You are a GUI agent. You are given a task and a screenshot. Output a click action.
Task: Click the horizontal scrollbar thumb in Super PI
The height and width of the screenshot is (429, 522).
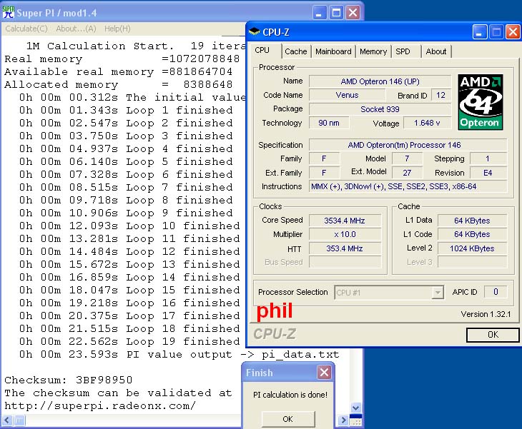click(19, 420)
